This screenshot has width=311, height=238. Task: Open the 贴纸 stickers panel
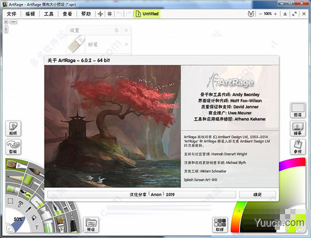(13, 129)
